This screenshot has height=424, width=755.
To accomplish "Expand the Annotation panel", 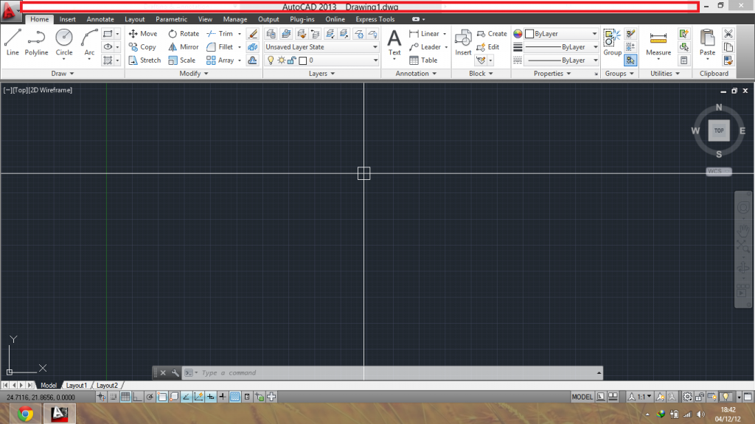I will (x=416, y=74).
